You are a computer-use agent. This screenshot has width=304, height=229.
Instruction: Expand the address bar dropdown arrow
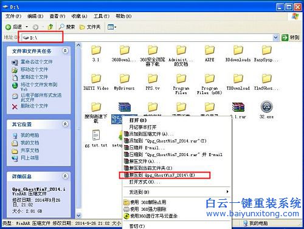[275, 38]
